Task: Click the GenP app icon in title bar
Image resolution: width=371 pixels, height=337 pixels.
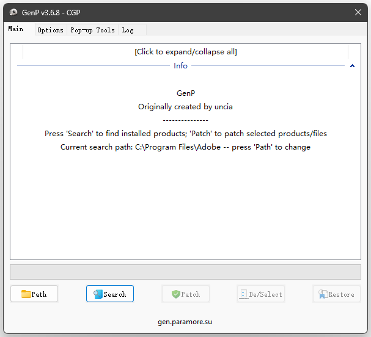Action: click(x=13, y=12)
